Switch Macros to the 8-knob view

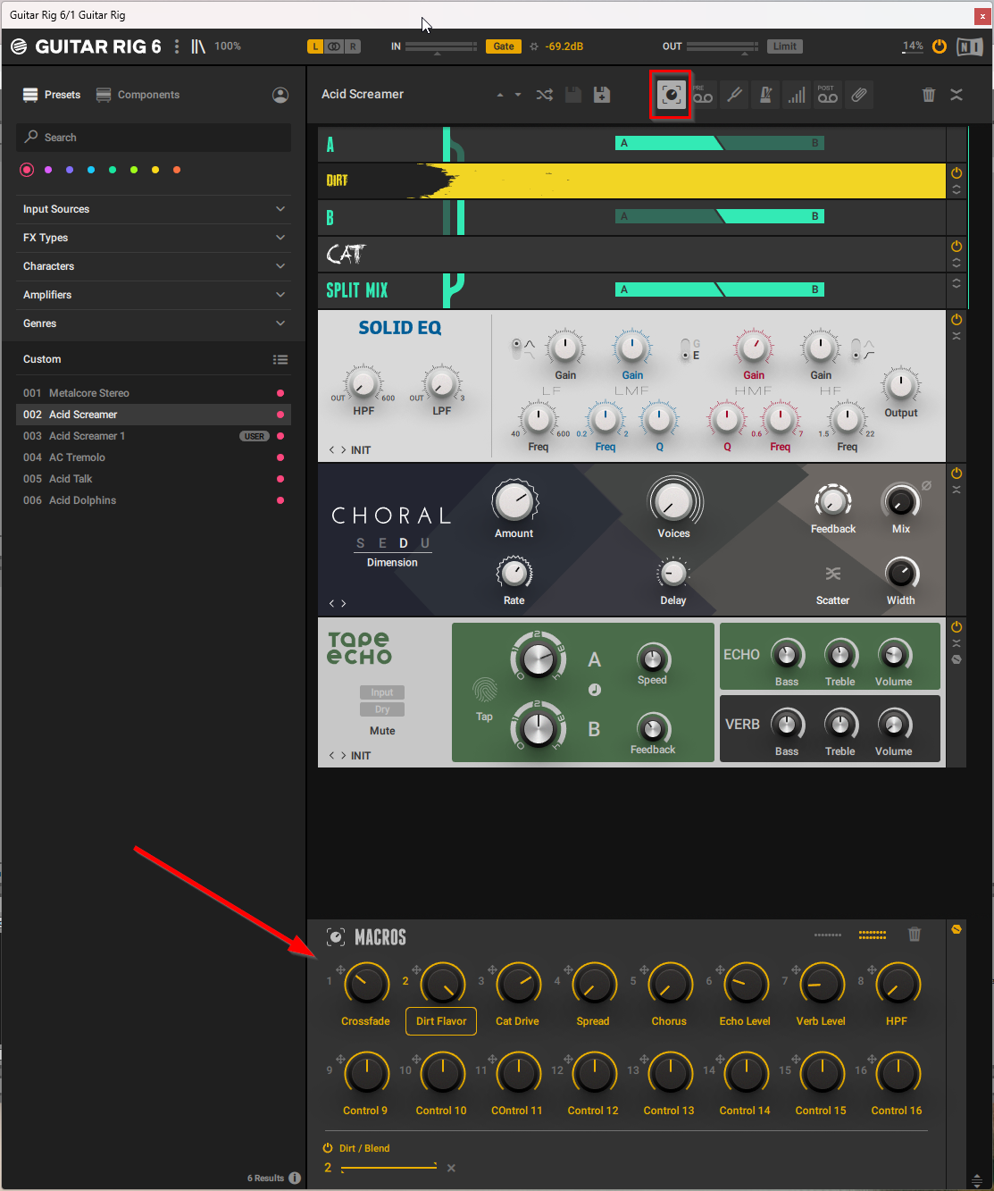[828, 935]
